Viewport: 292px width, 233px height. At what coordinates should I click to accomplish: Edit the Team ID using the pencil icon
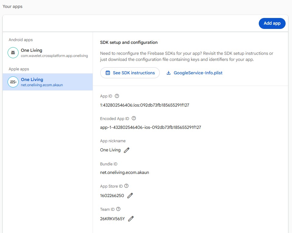(x=131, y=218)
